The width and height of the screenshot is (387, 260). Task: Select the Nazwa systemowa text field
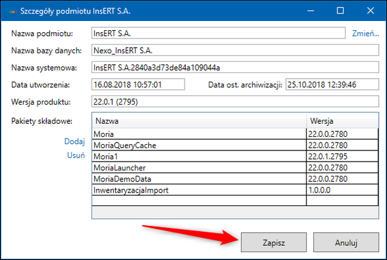[234, 67]
